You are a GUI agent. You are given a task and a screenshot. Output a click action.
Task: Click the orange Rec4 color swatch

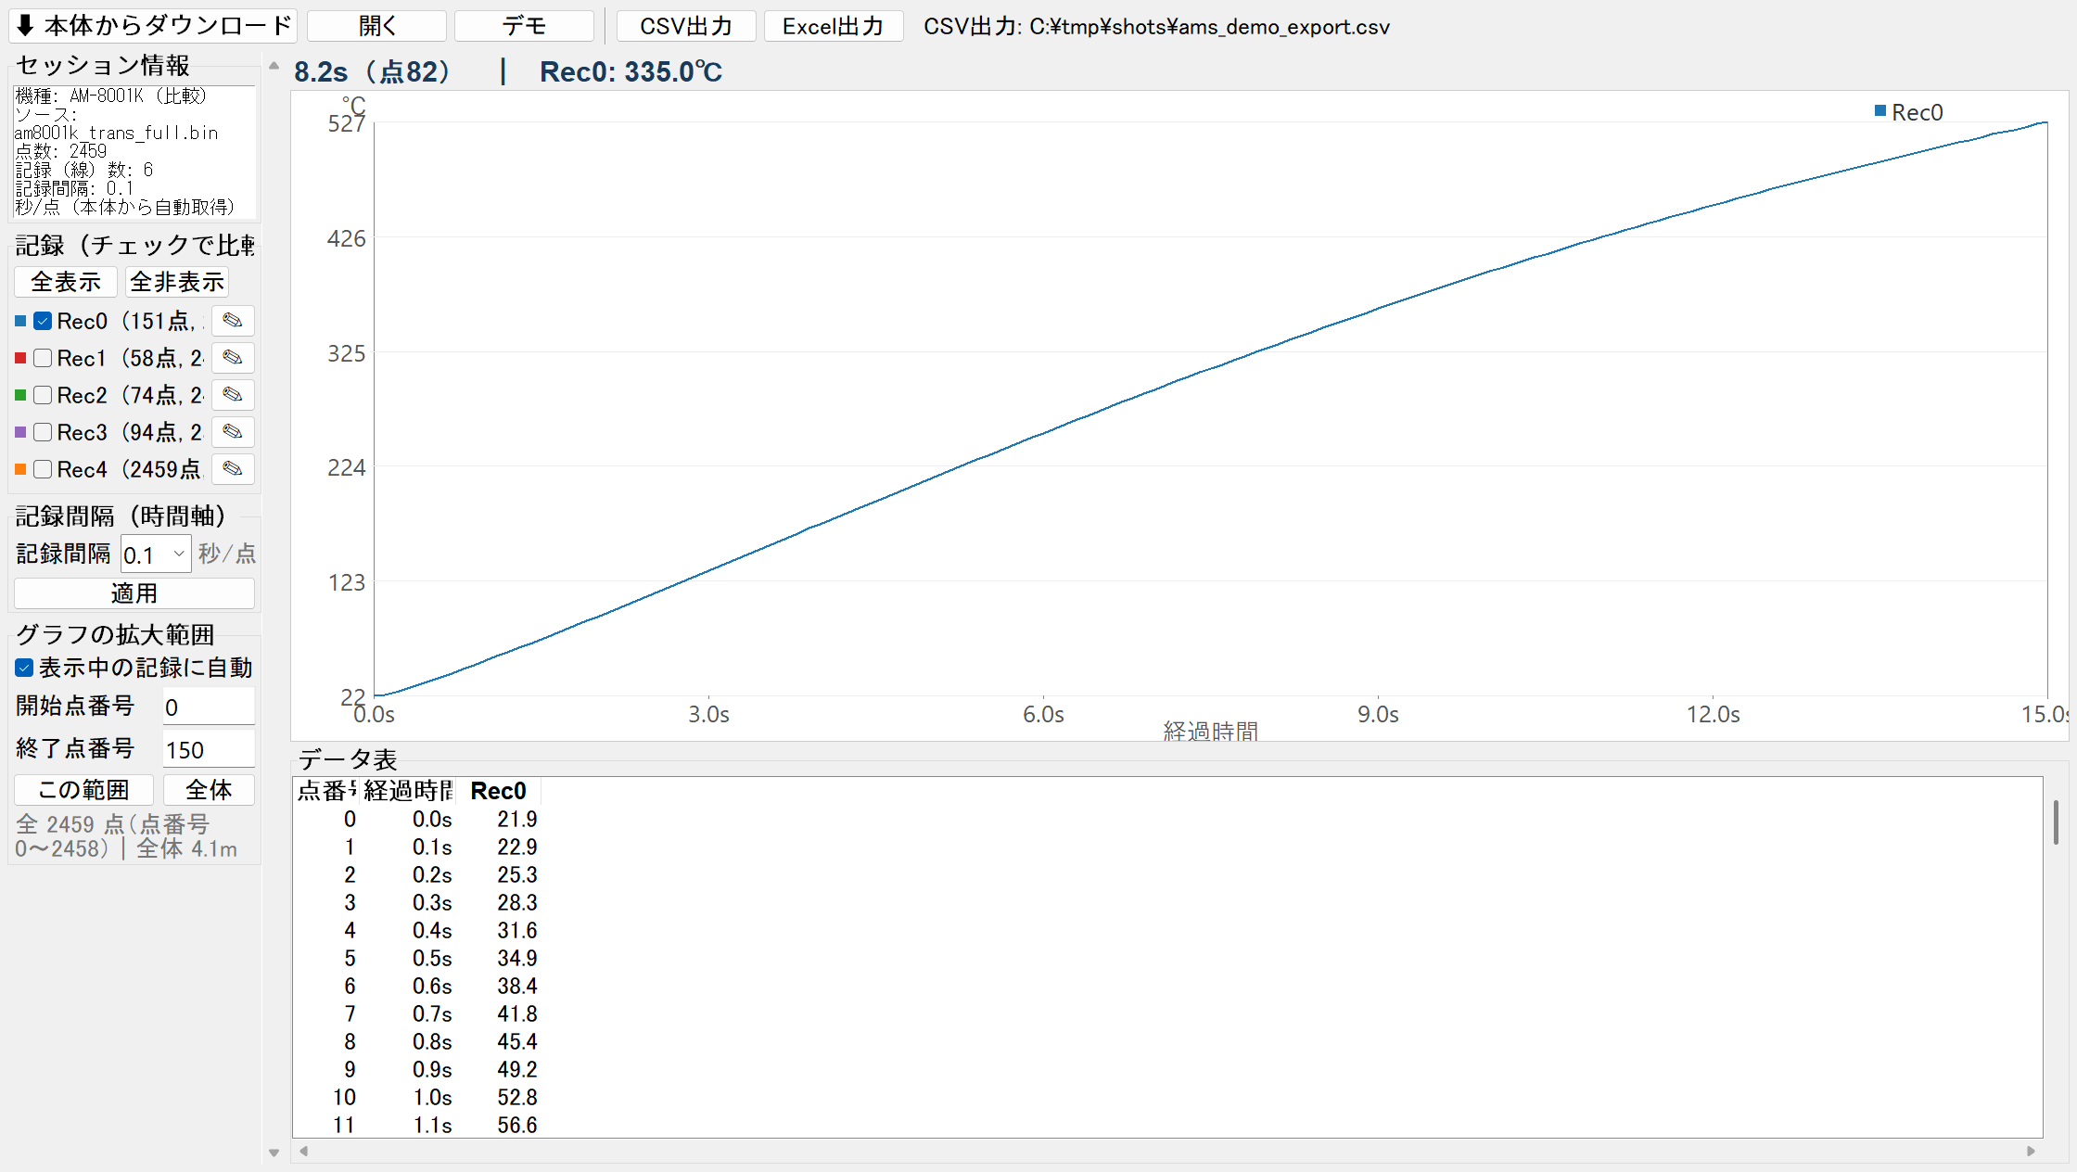[x=20, y=469]
